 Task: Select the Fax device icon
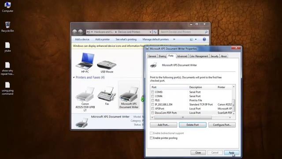(107, 96)
